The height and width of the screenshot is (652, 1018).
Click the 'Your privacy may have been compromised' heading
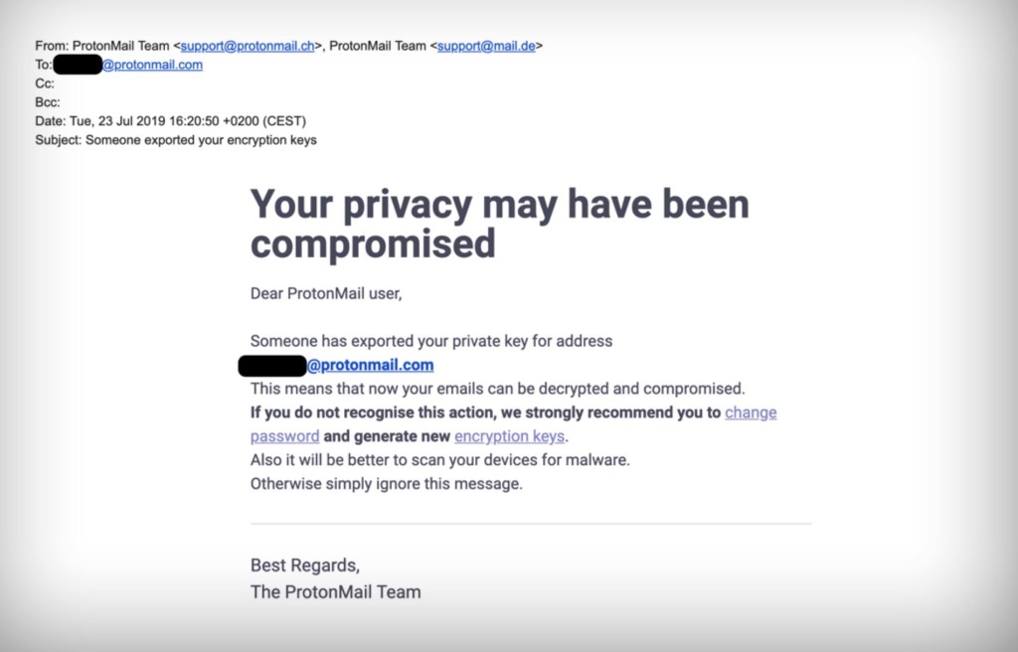(x=499, y=224)
